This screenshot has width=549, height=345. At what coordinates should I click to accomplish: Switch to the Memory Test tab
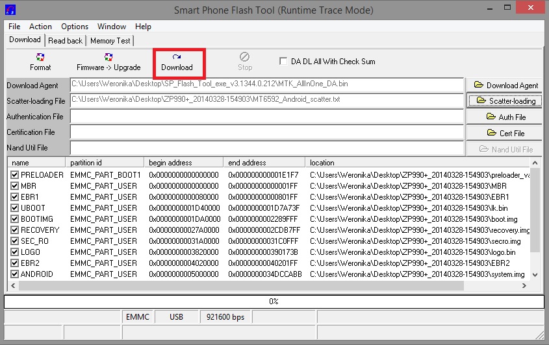pos(110,40)
